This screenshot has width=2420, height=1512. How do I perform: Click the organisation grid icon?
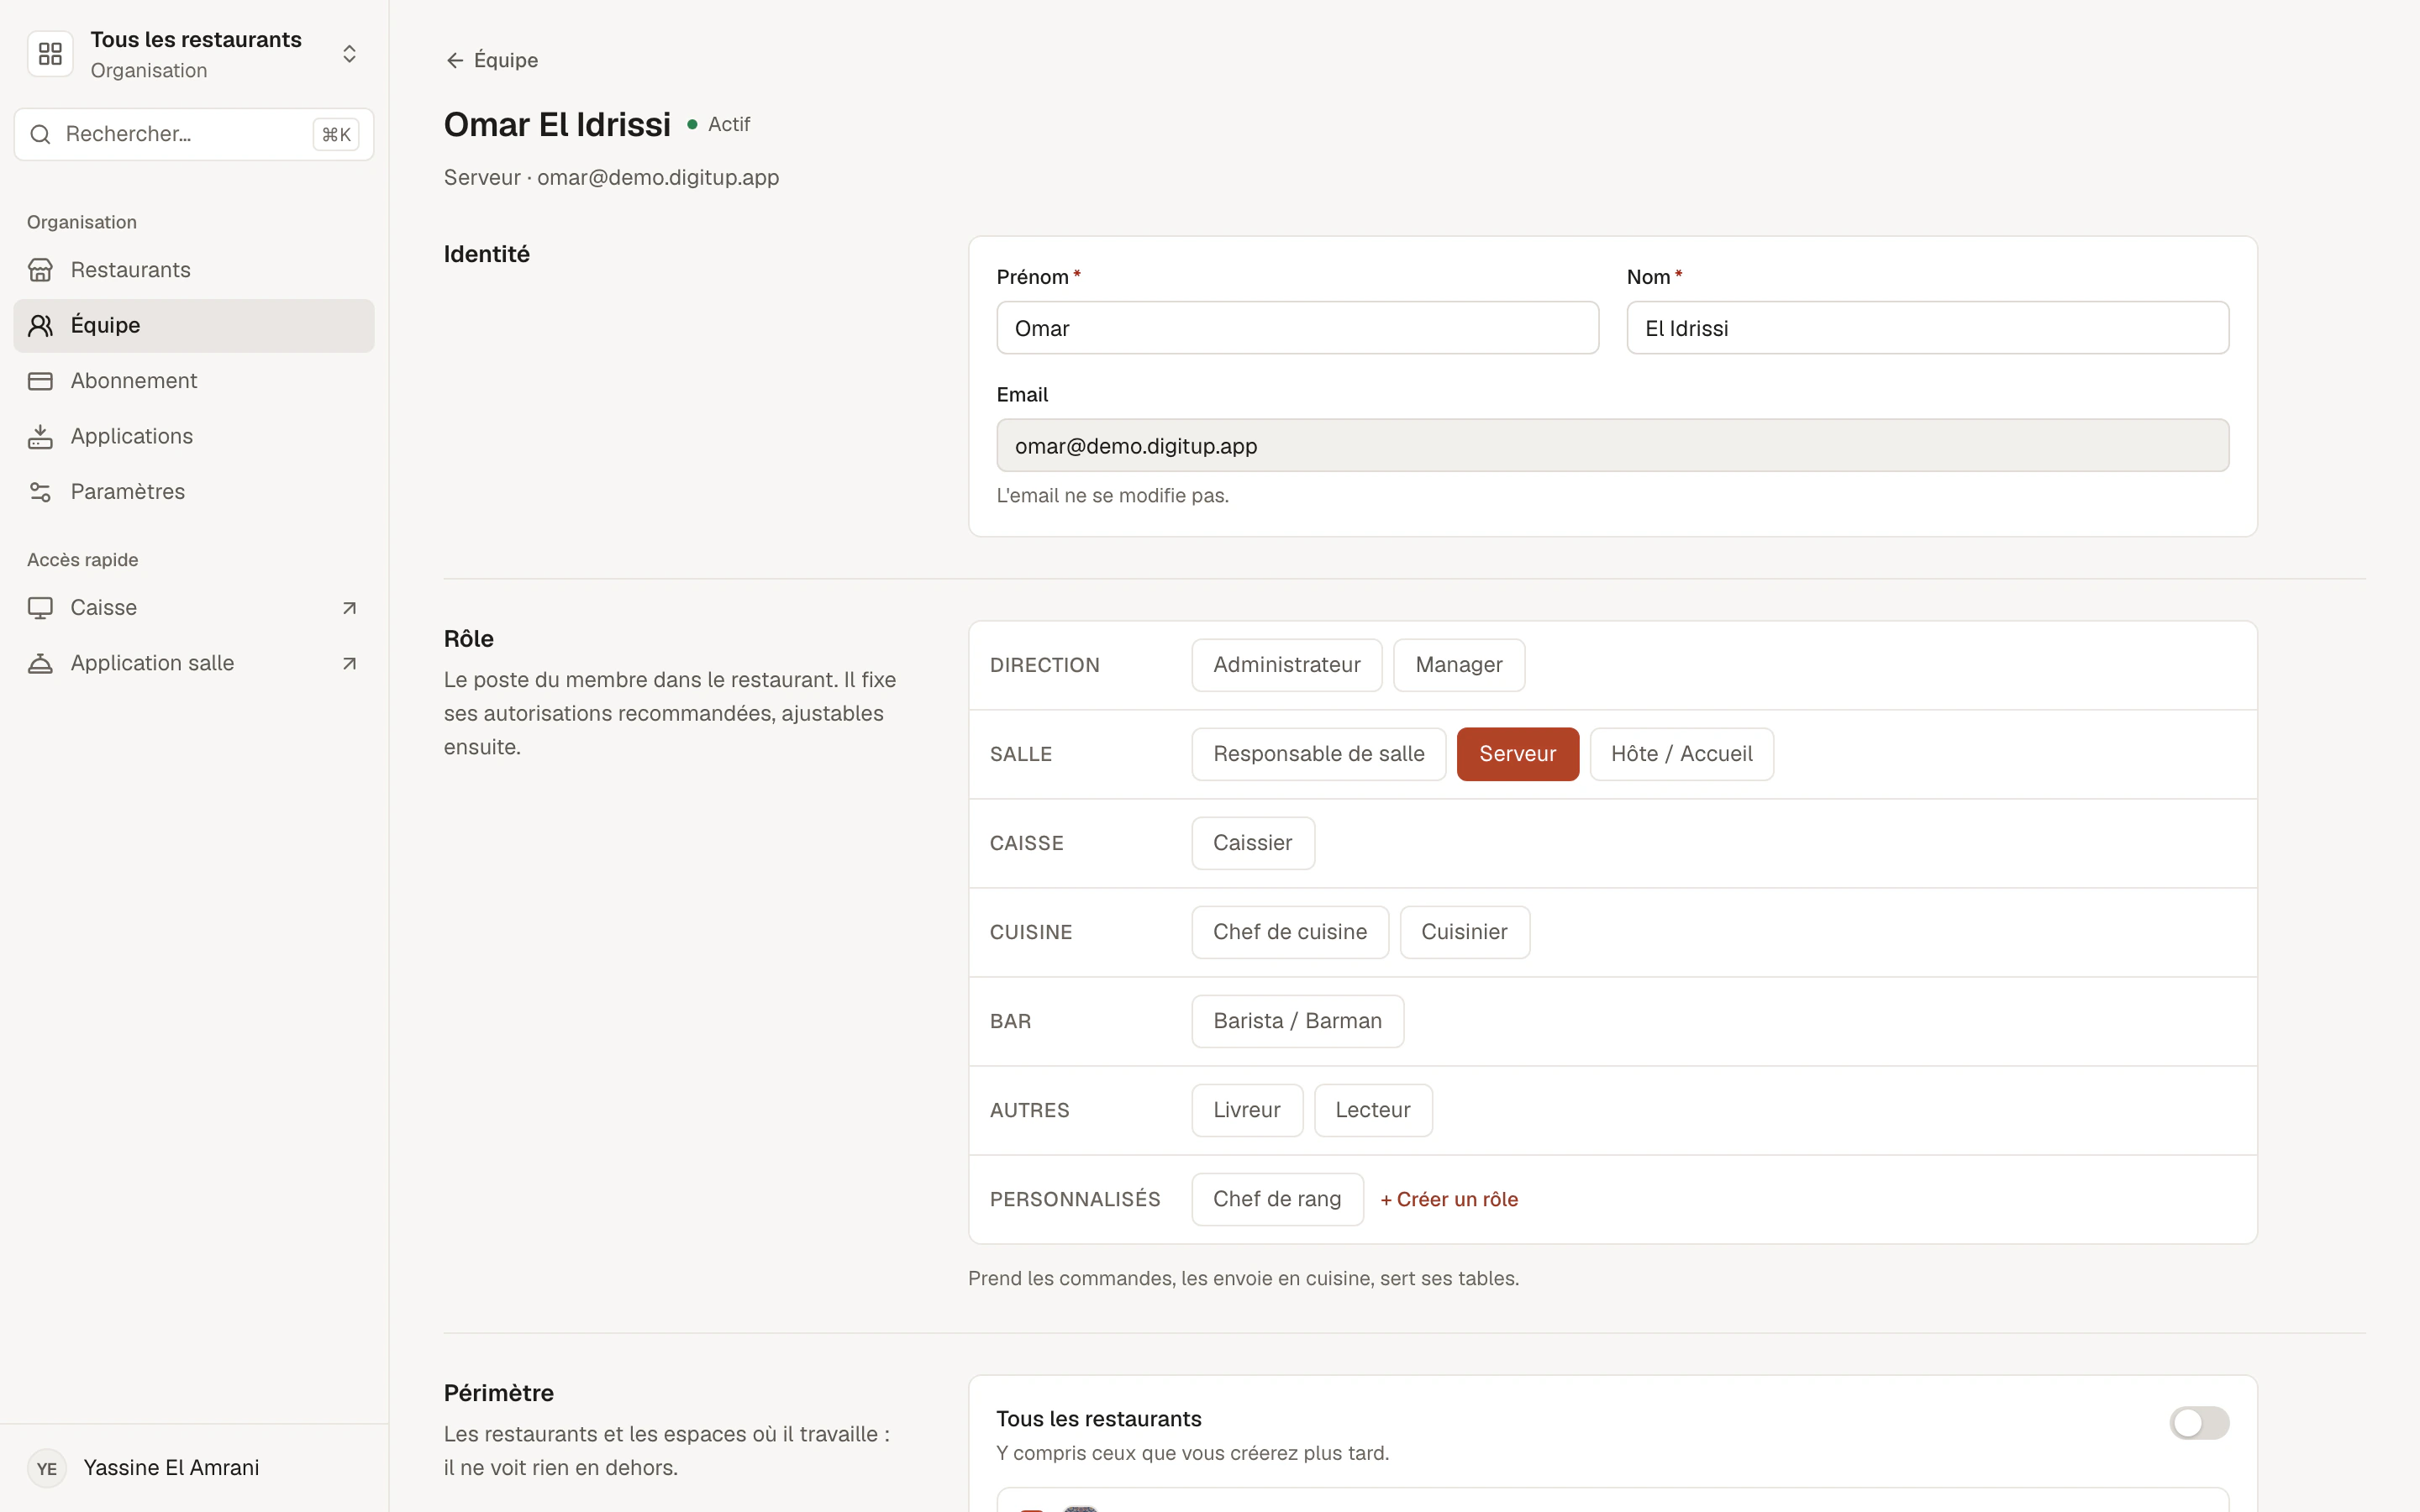tap(50, 54)
